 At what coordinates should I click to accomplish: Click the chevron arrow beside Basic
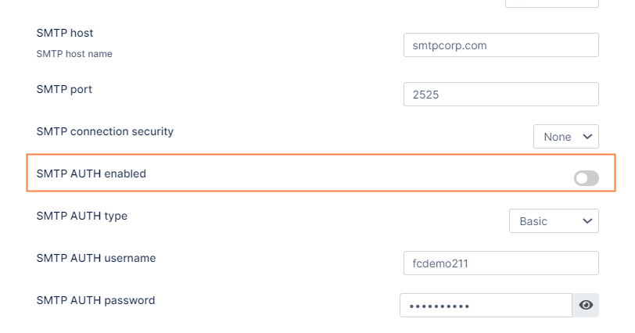[x=587, y=221]
